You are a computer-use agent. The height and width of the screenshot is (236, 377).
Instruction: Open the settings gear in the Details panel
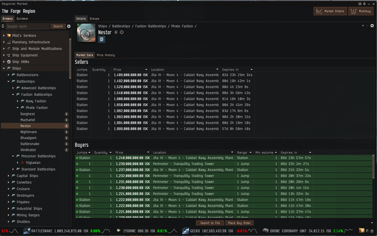[372, 26]
